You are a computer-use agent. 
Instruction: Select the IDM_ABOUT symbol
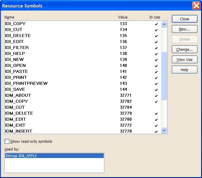pyautogui.click(x=83, y=95)
